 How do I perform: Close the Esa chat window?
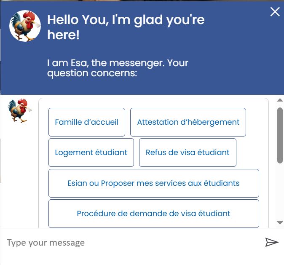pos(275,12)
